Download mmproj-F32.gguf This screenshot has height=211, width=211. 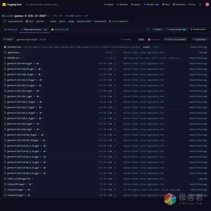coord(115,195)
